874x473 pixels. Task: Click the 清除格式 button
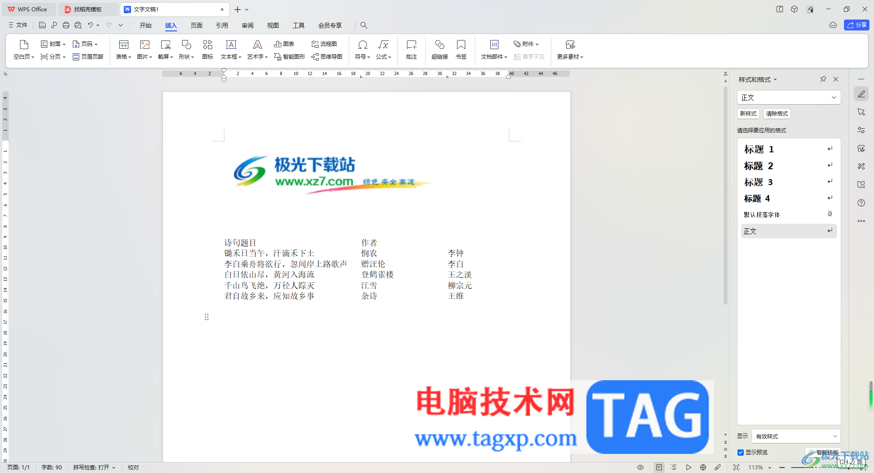pyautogui.click(x=777, y=114)
